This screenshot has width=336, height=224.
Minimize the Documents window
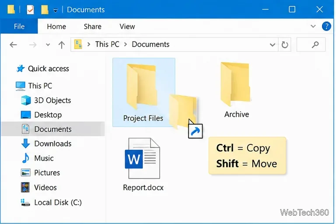(265, 10)
